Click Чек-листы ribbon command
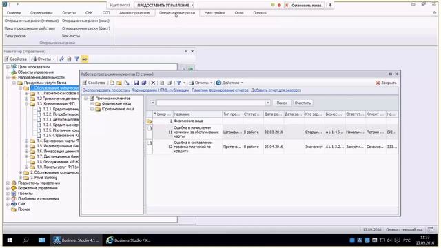The image size is (441, 248). [71, 36]
